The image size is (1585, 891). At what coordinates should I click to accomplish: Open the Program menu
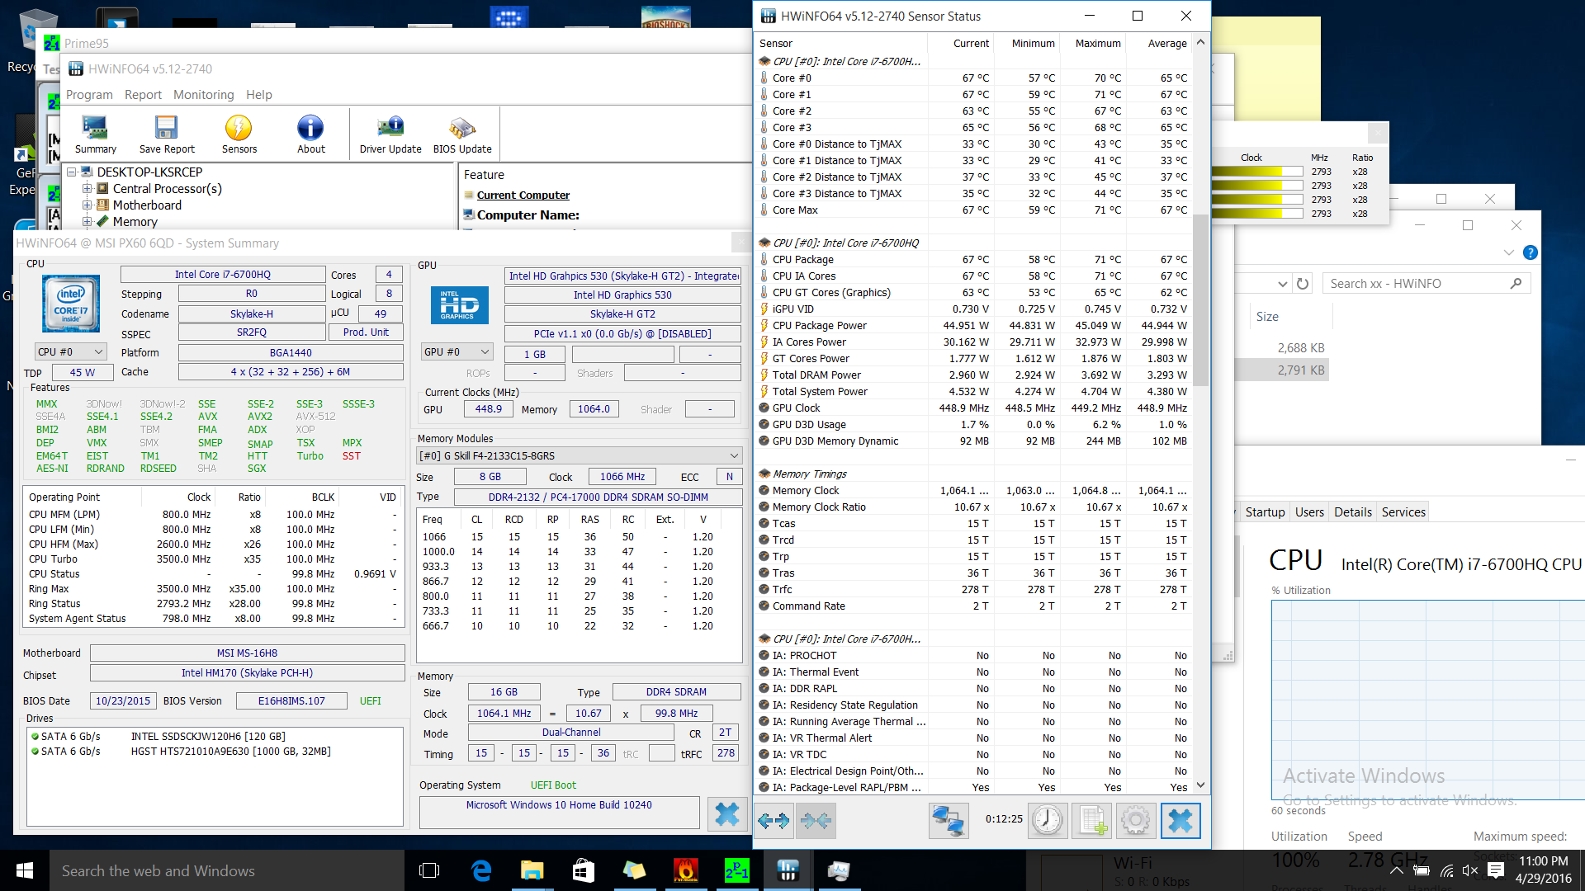pyautogui.click(x=89, y=95)
